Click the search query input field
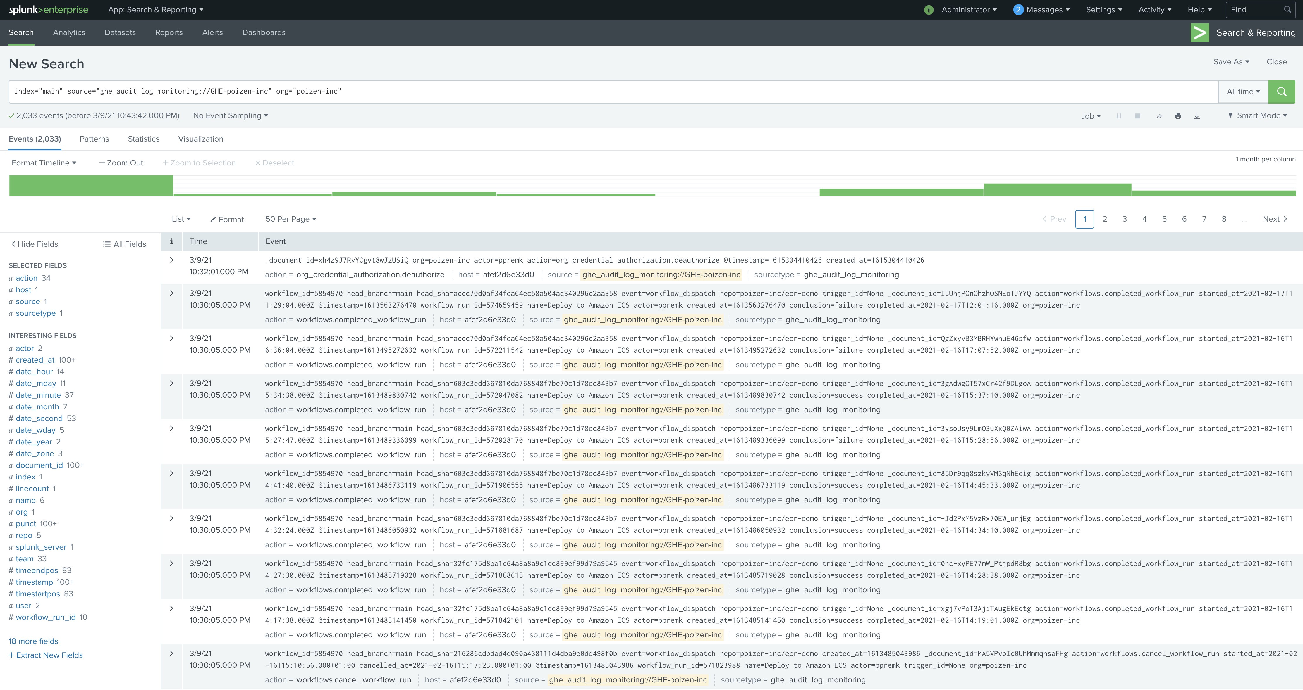This screenshot has width=1303, height=690. pos(607,92)
